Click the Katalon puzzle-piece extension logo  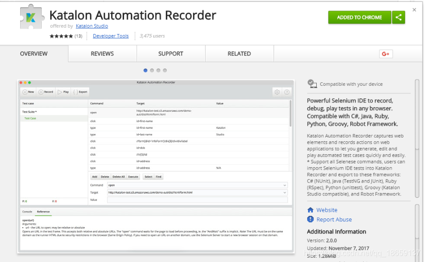32,17
